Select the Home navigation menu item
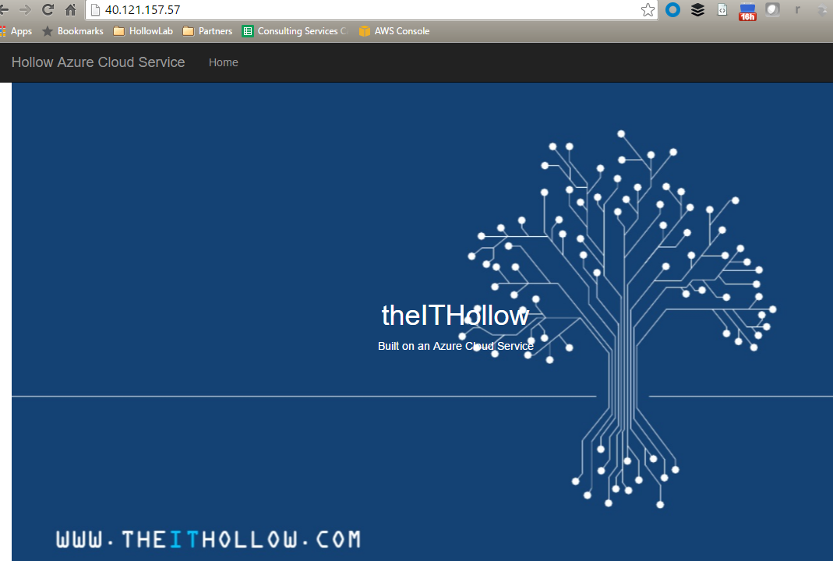The image size is (833, 561). coord(224,62)
